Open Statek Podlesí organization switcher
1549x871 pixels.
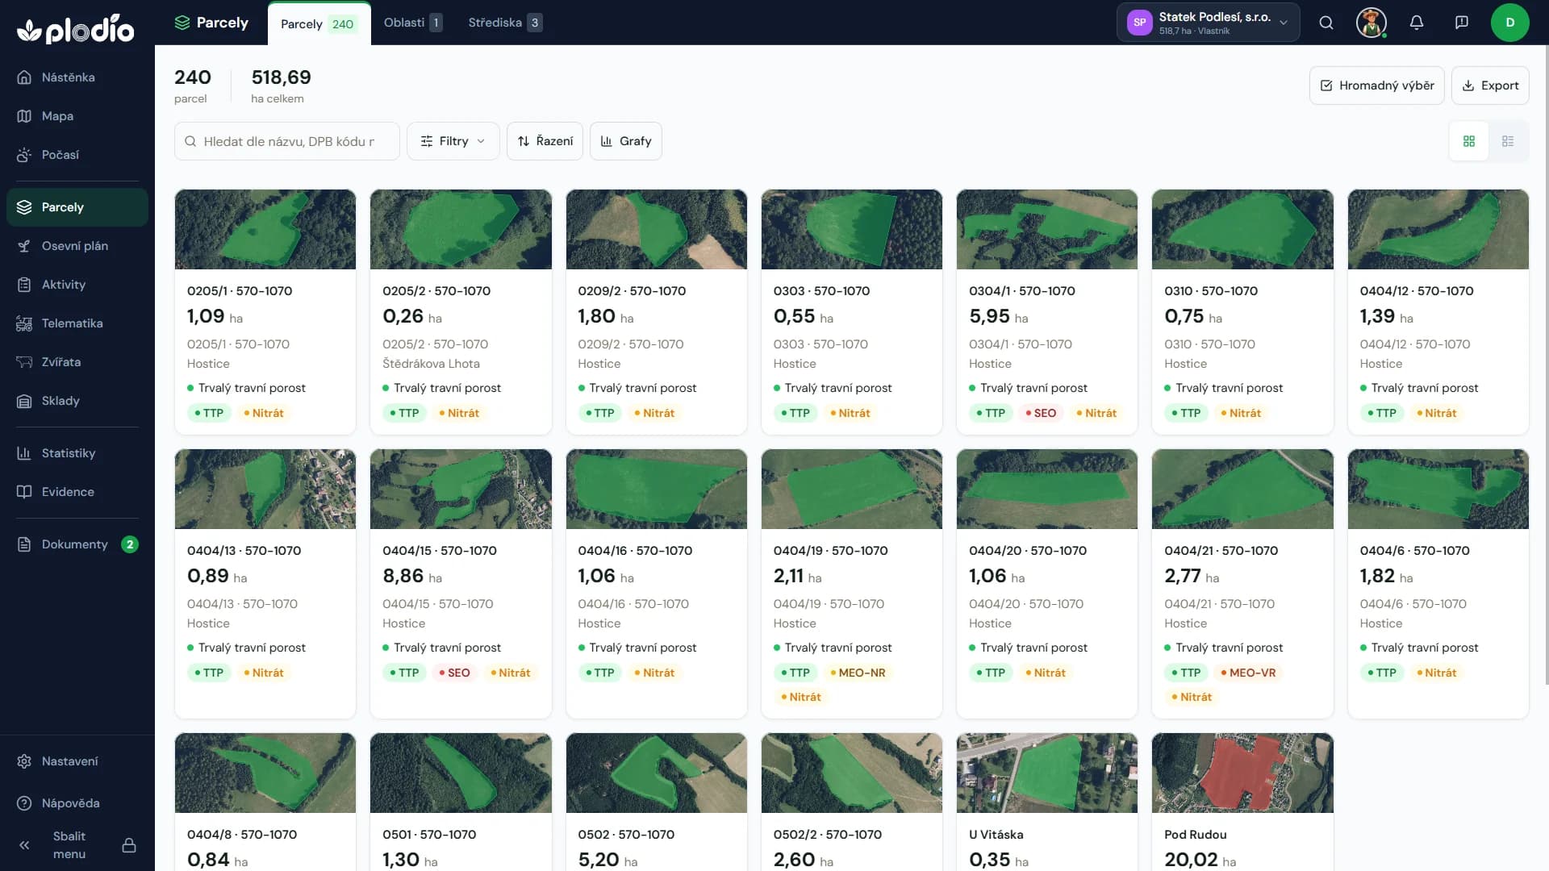[x=1209, y=23]
